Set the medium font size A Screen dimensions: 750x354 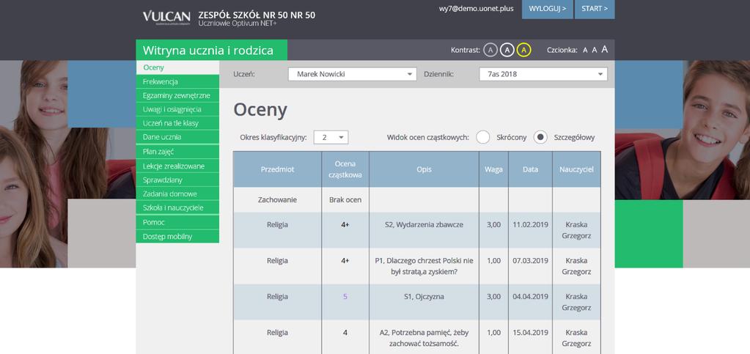[595, 50]
